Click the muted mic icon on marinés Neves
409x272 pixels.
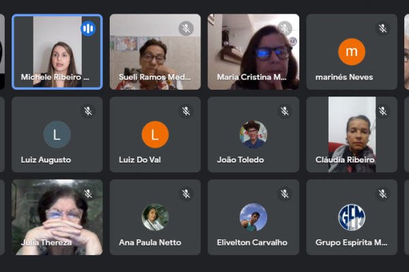(382, 29)
